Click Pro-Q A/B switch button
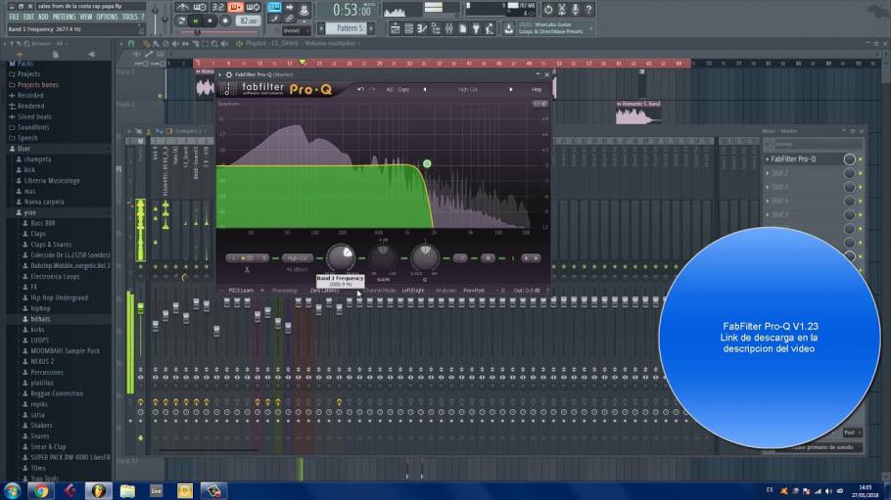The width and height of the screenshot is (891, 500). [390, 89]
